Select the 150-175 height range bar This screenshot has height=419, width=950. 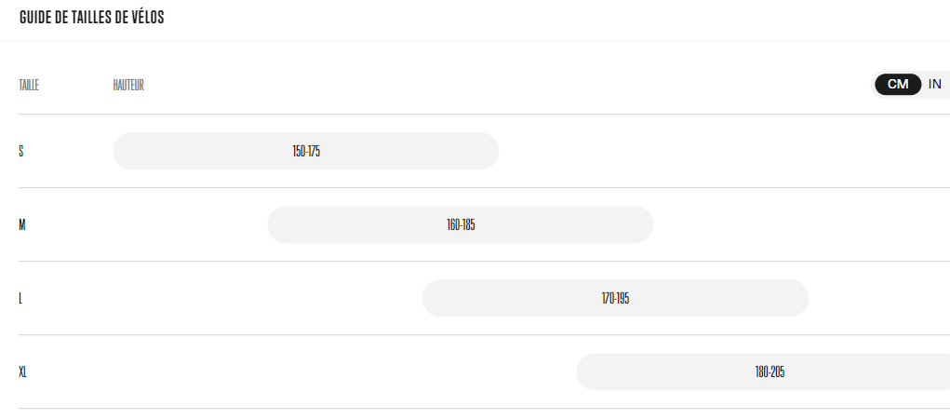click(306, 151)
